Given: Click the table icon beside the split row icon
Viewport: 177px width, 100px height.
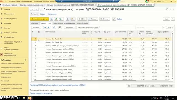Looking at the screenshot, I should tap(60, 27).
